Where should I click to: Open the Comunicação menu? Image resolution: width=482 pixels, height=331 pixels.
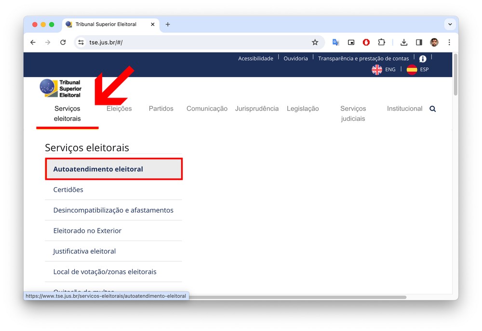click(207, 109)
